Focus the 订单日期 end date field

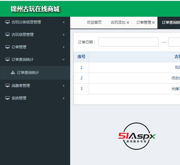[174, 42]
